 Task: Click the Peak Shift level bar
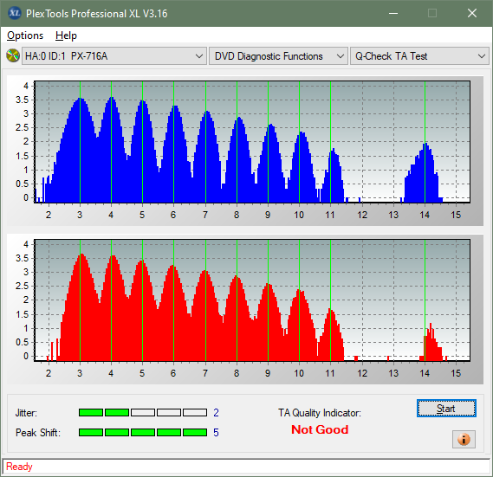click(143, 432)
